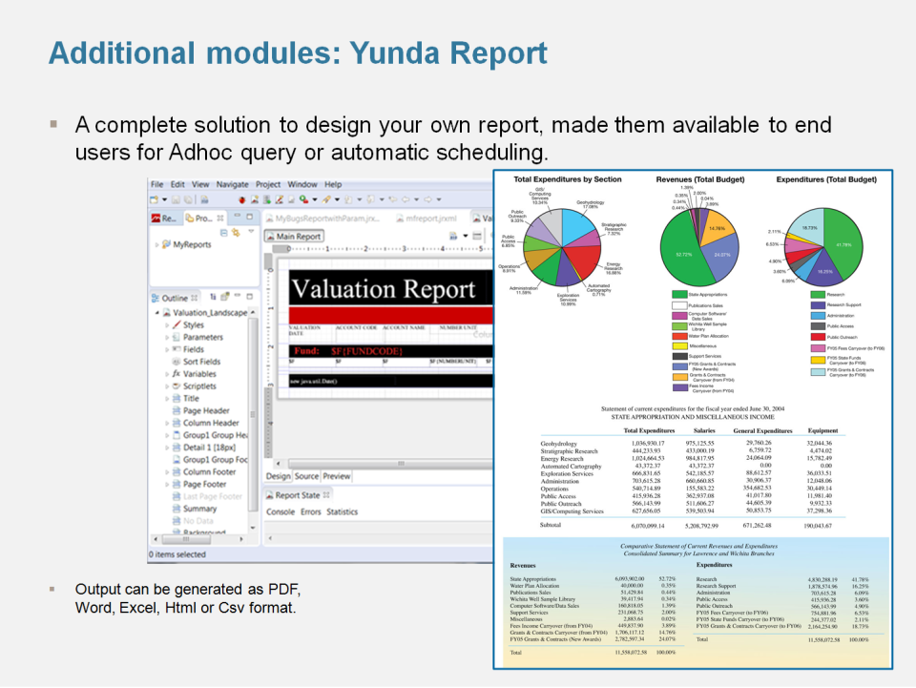The width and height of the screenshot is (916, 688).
Task: Open the Project menu
Action: coord(268,184)
